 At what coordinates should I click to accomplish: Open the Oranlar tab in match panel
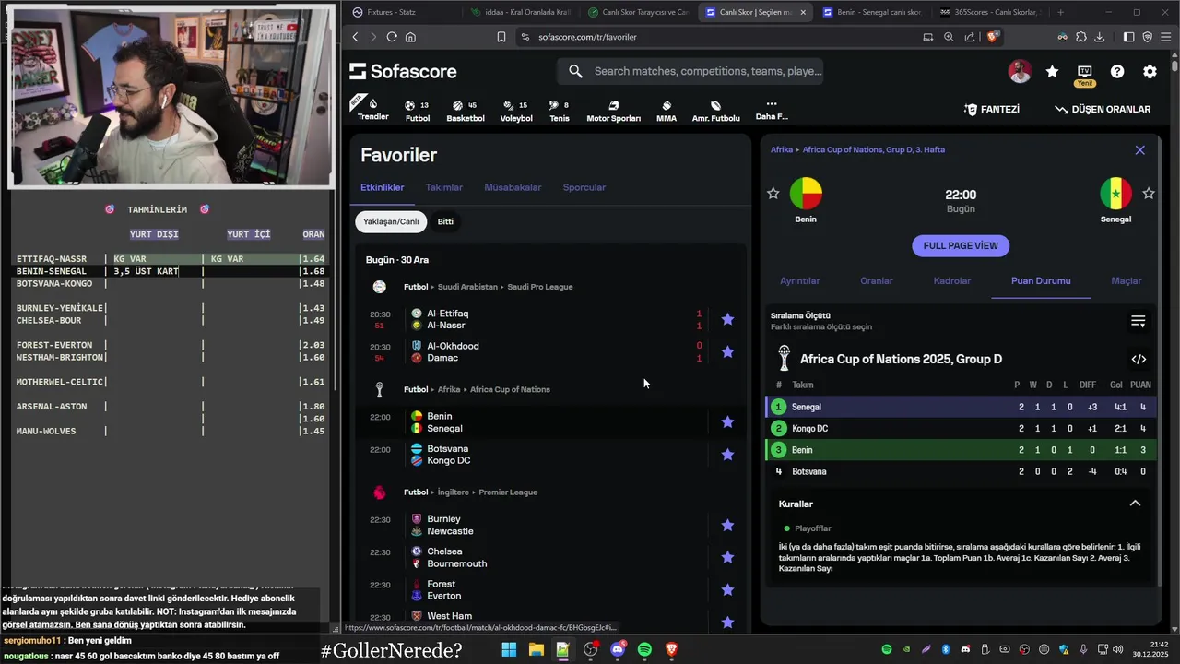[877, 280]
